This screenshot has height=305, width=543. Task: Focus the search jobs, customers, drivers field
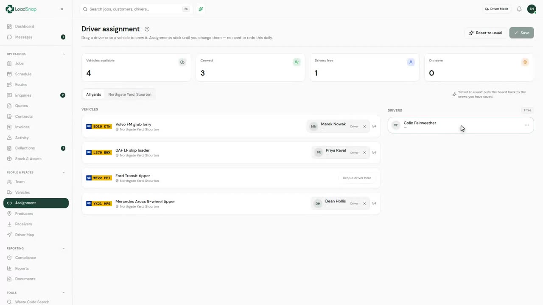pos(136,9)
